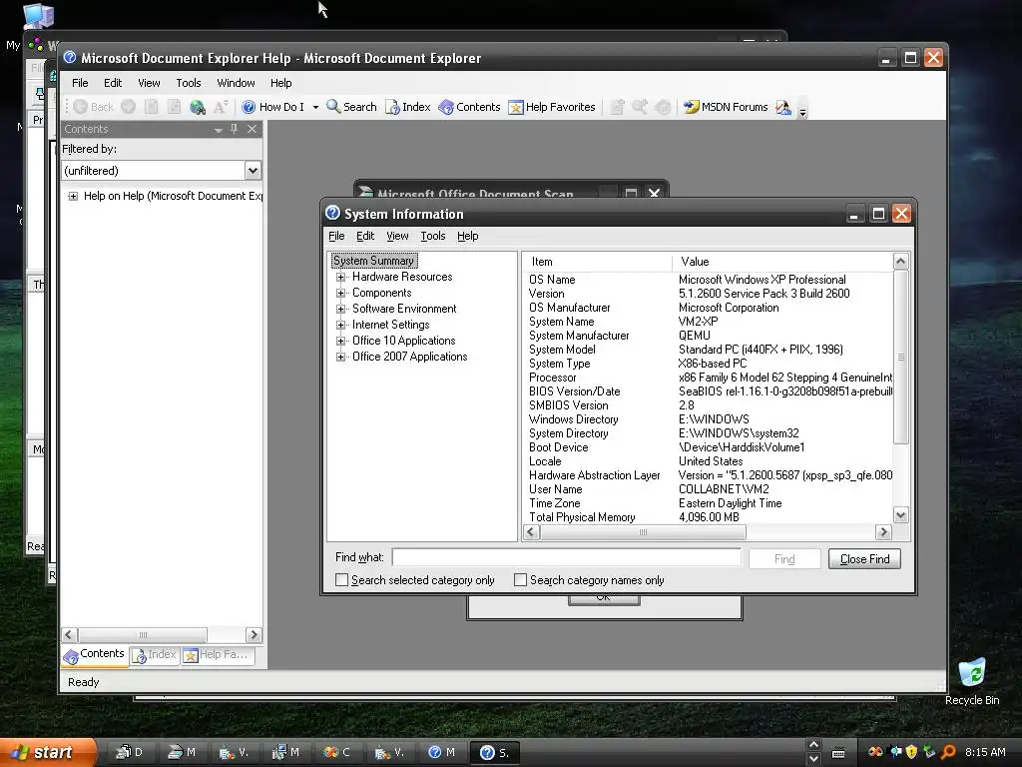Open the Window menu in Document Explorer
This screenshot has width=1022, height=767.
[236, 83]
